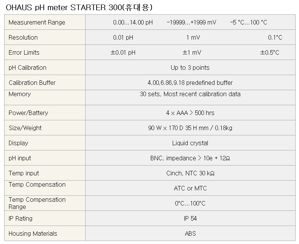Click the ±0.5°C error limit value

coord(270,52)
